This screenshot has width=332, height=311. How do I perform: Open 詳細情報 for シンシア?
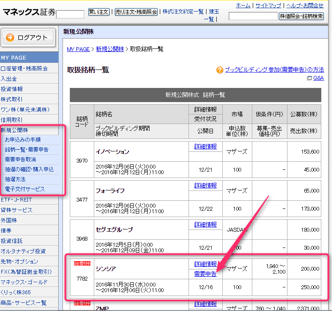[205, 264]
